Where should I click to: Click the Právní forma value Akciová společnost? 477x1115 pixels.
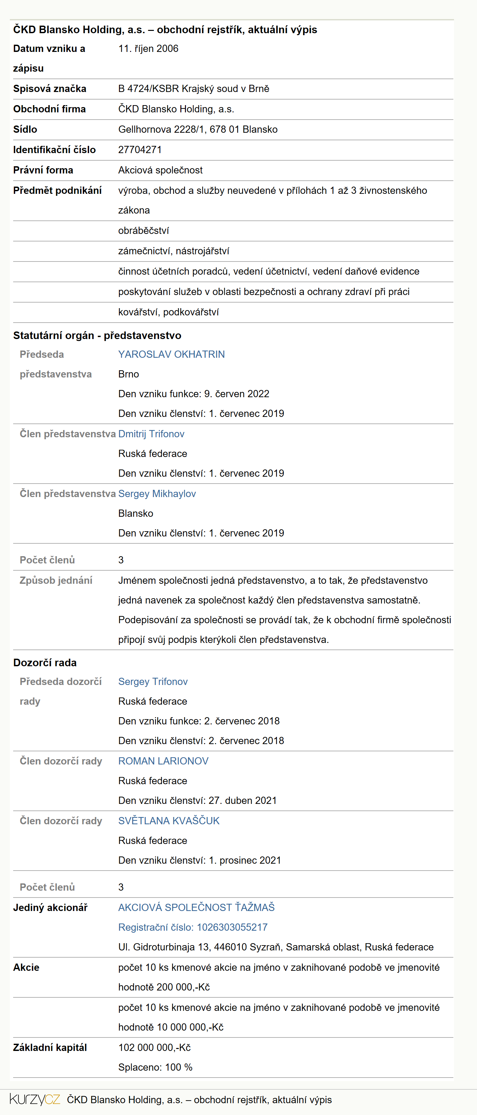coord(160,170)
